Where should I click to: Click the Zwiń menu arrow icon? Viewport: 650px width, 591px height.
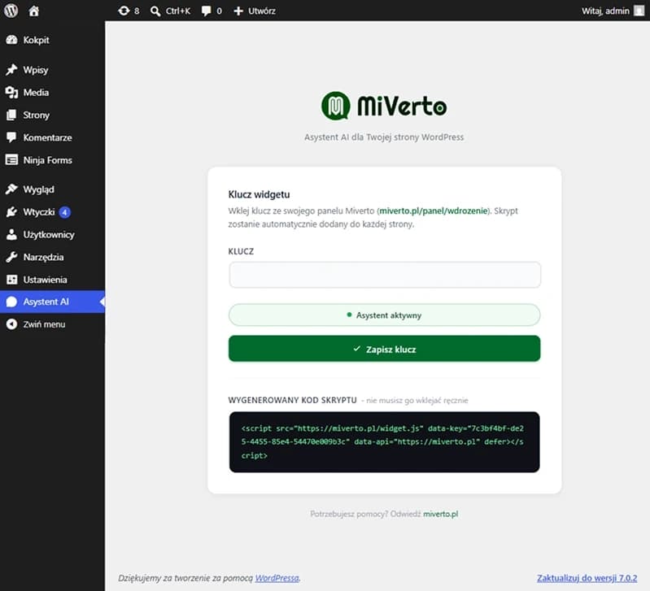[x=11, y=324]
